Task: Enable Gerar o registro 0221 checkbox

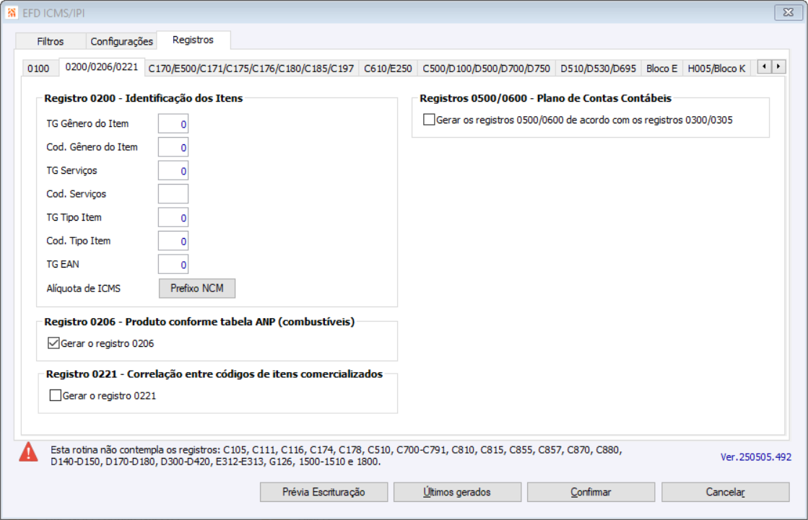Action: (x=55, y=395)
